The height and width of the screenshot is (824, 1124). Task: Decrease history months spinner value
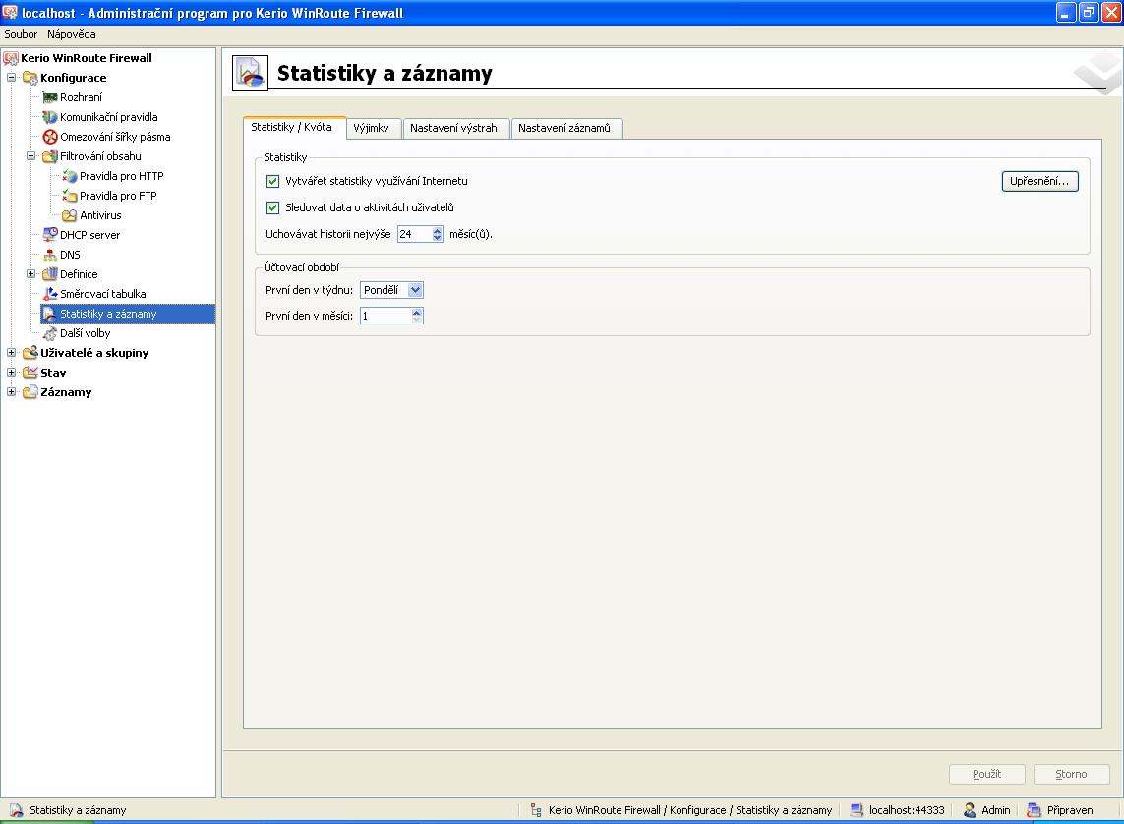click(x=438, y=238)
